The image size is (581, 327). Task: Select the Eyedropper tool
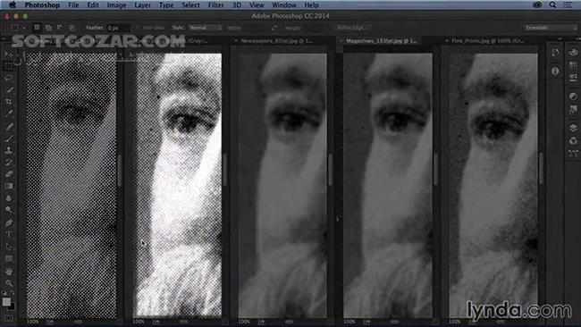pos(9,113)
